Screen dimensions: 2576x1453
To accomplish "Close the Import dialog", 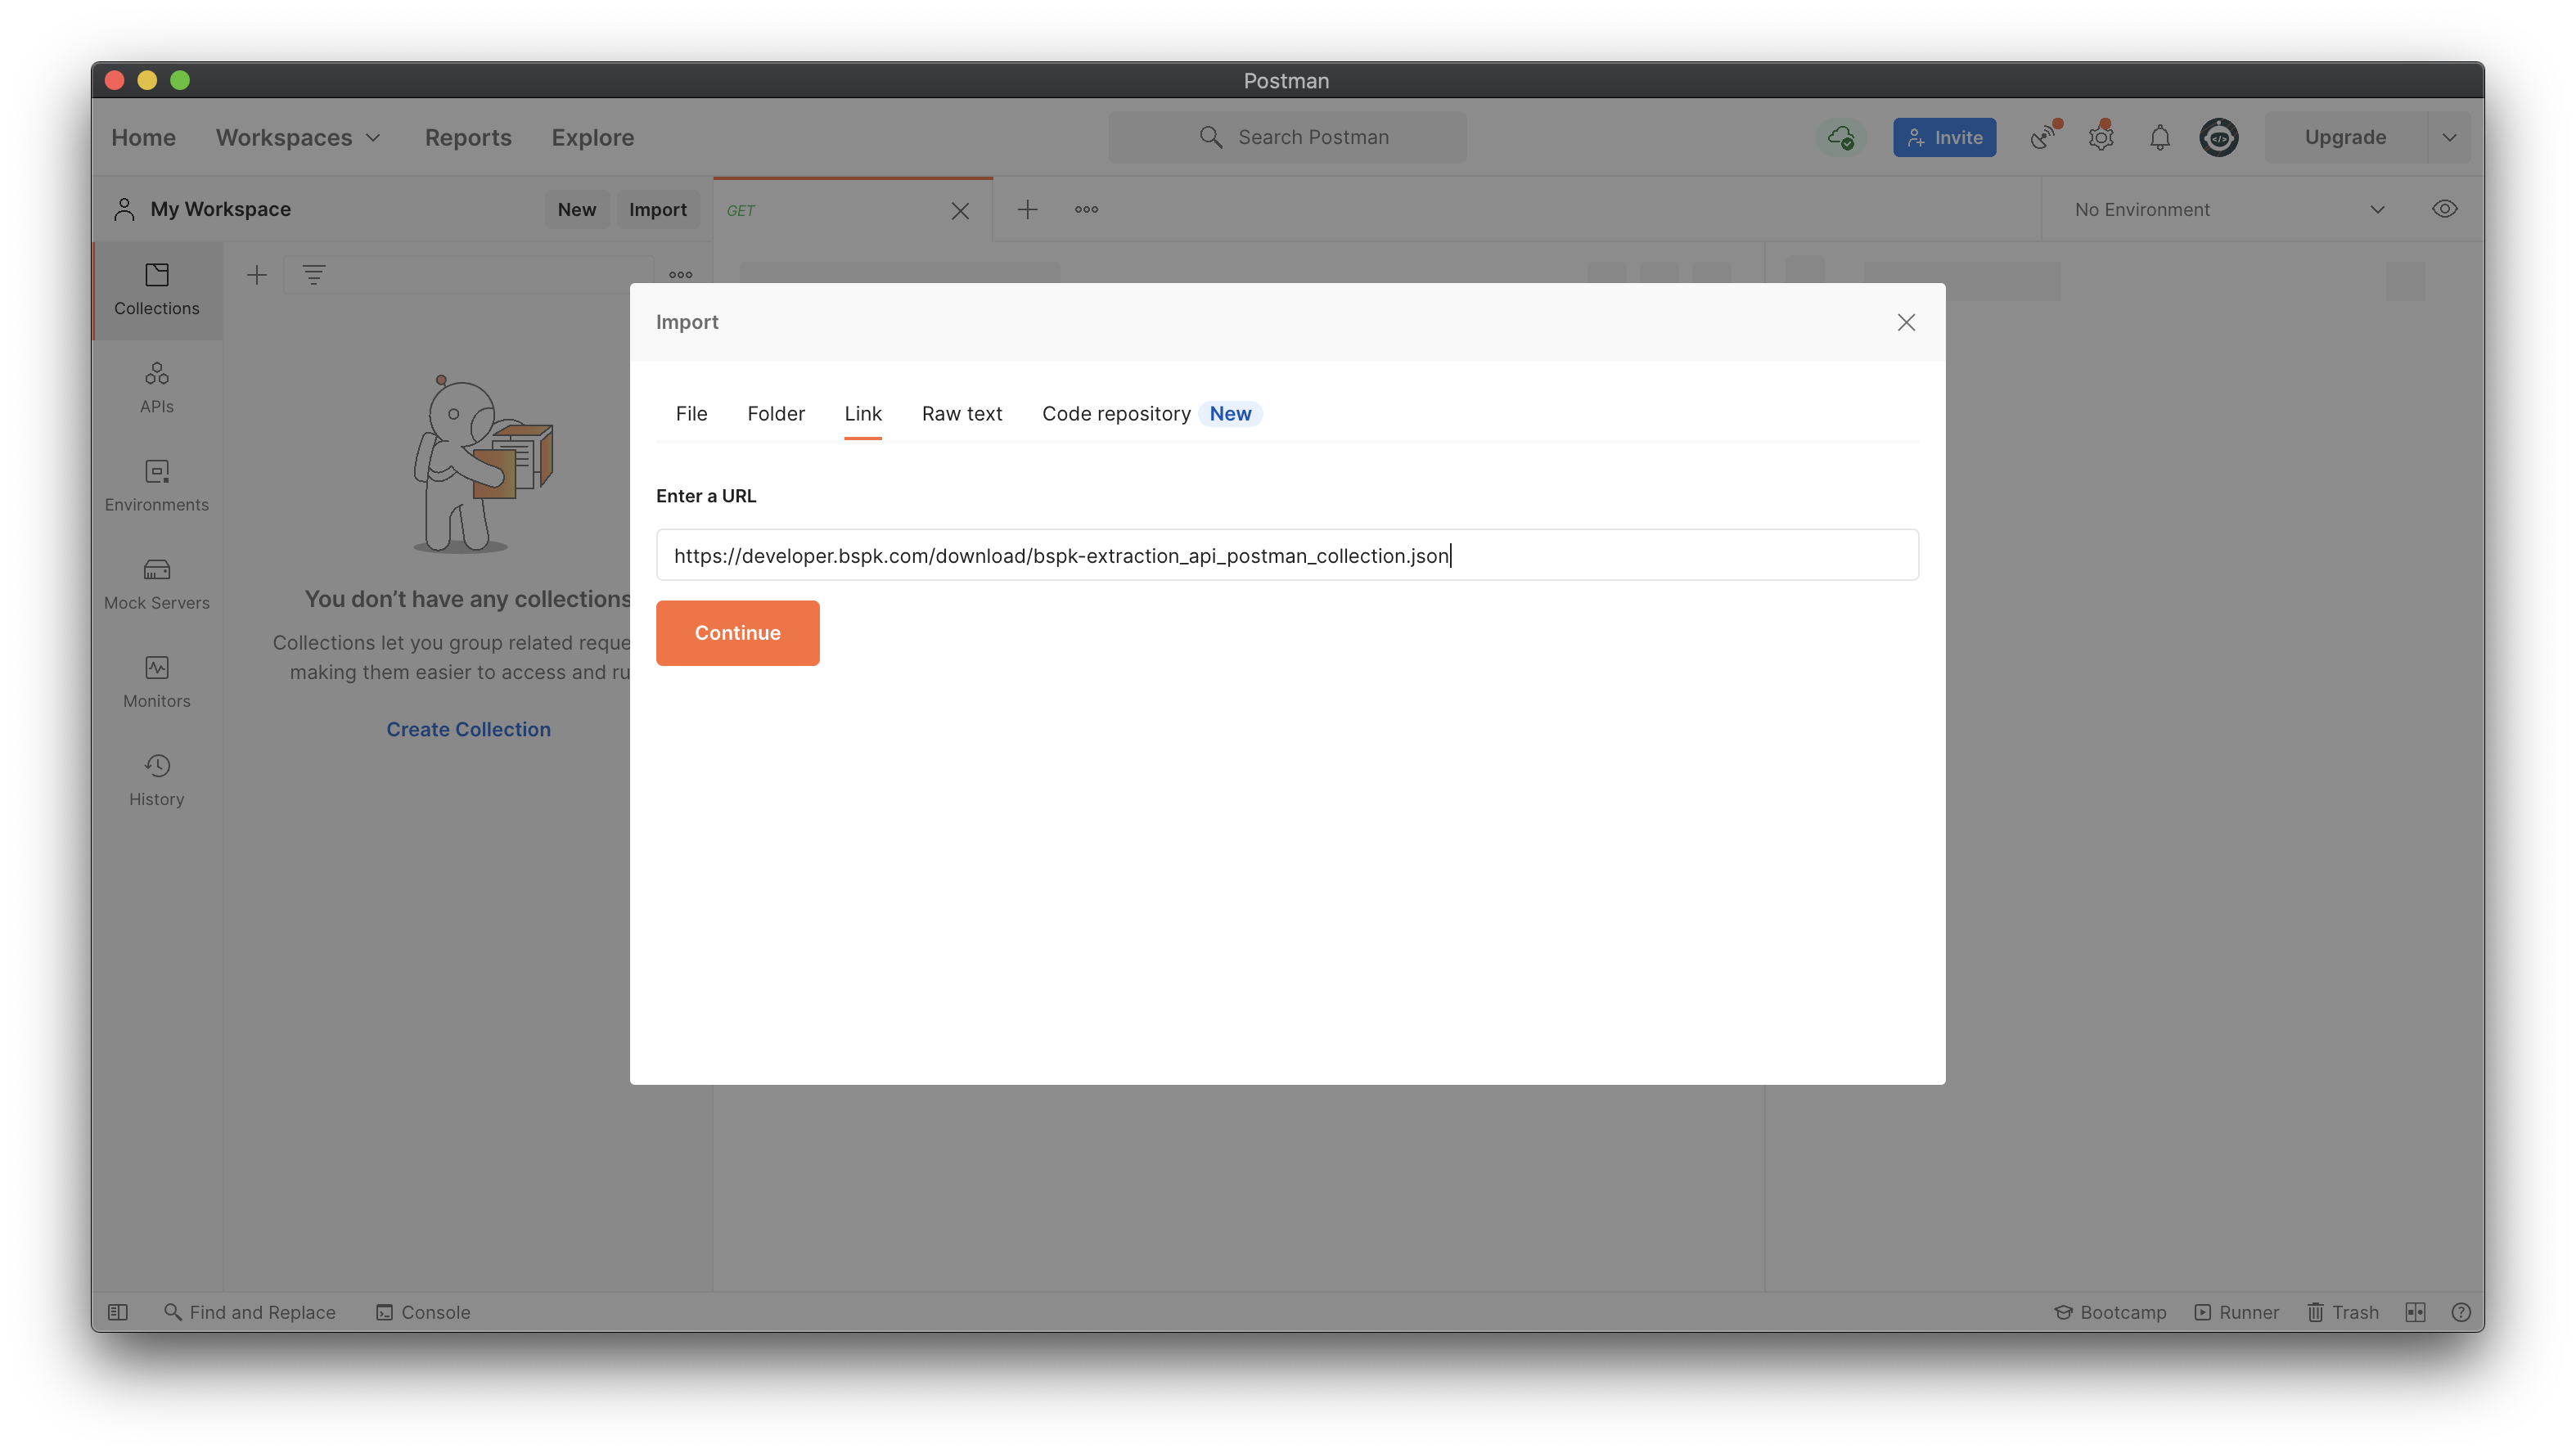I will [x=1906, y=322].
